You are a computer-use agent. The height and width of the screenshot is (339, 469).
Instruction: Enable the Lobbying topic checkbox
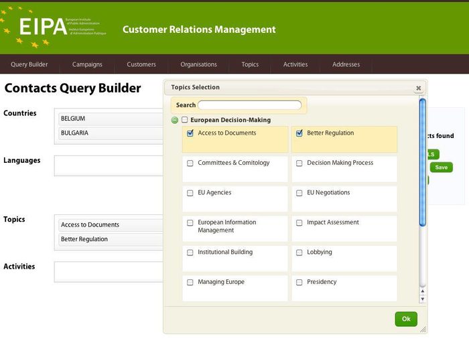(x=299, y=253)
